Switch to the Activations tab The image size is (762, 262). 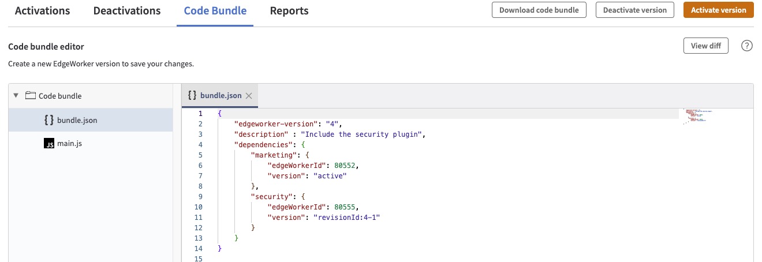[42, 11]
